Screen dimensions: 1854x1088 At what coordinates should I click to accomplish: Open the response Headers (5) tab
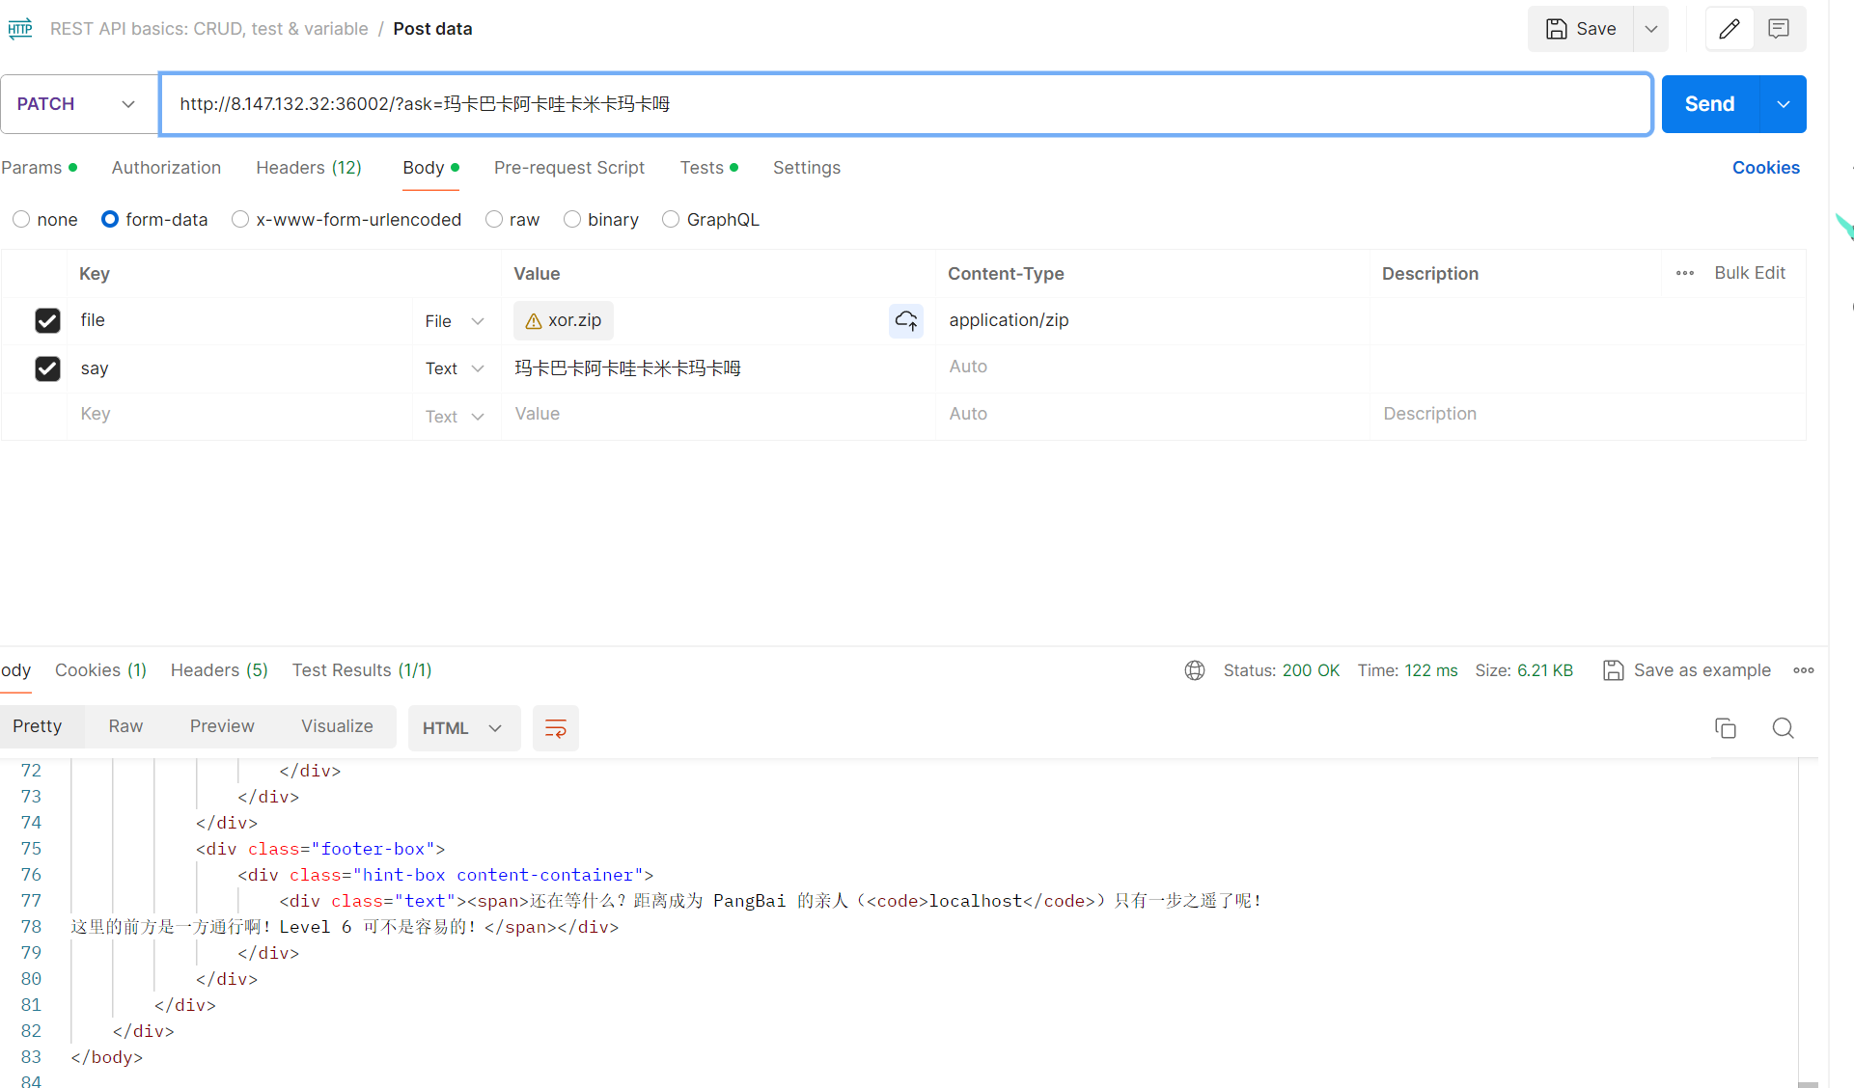click(219, 670)
